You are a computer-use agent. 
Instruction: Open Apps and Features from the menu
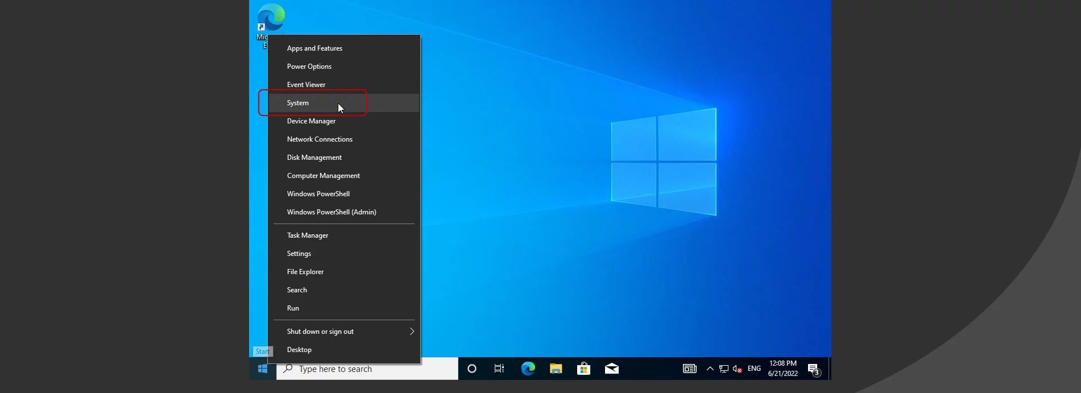click(x=344, y=48)
